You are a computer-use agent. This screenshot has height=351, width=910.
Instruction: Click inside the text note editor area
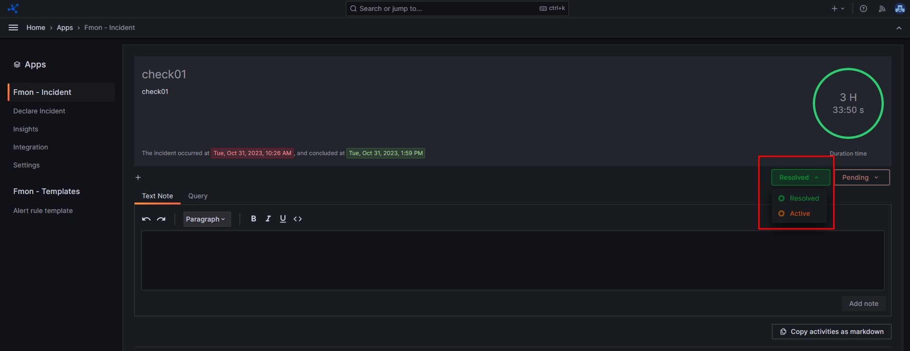[512, 260]
